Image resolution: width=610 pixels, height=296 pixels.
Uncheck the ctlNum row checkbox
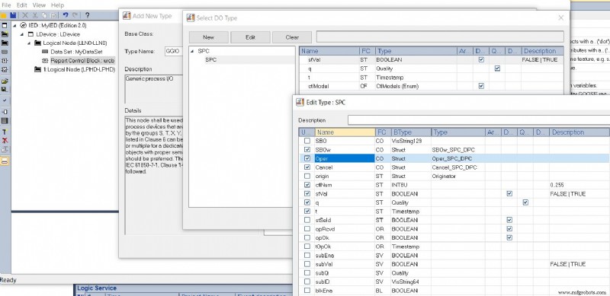pos(307,185)
